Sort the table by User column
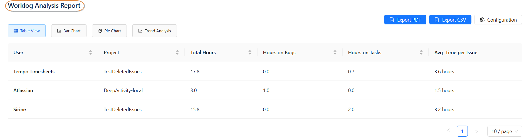529x140 pixels. [90, 53]
